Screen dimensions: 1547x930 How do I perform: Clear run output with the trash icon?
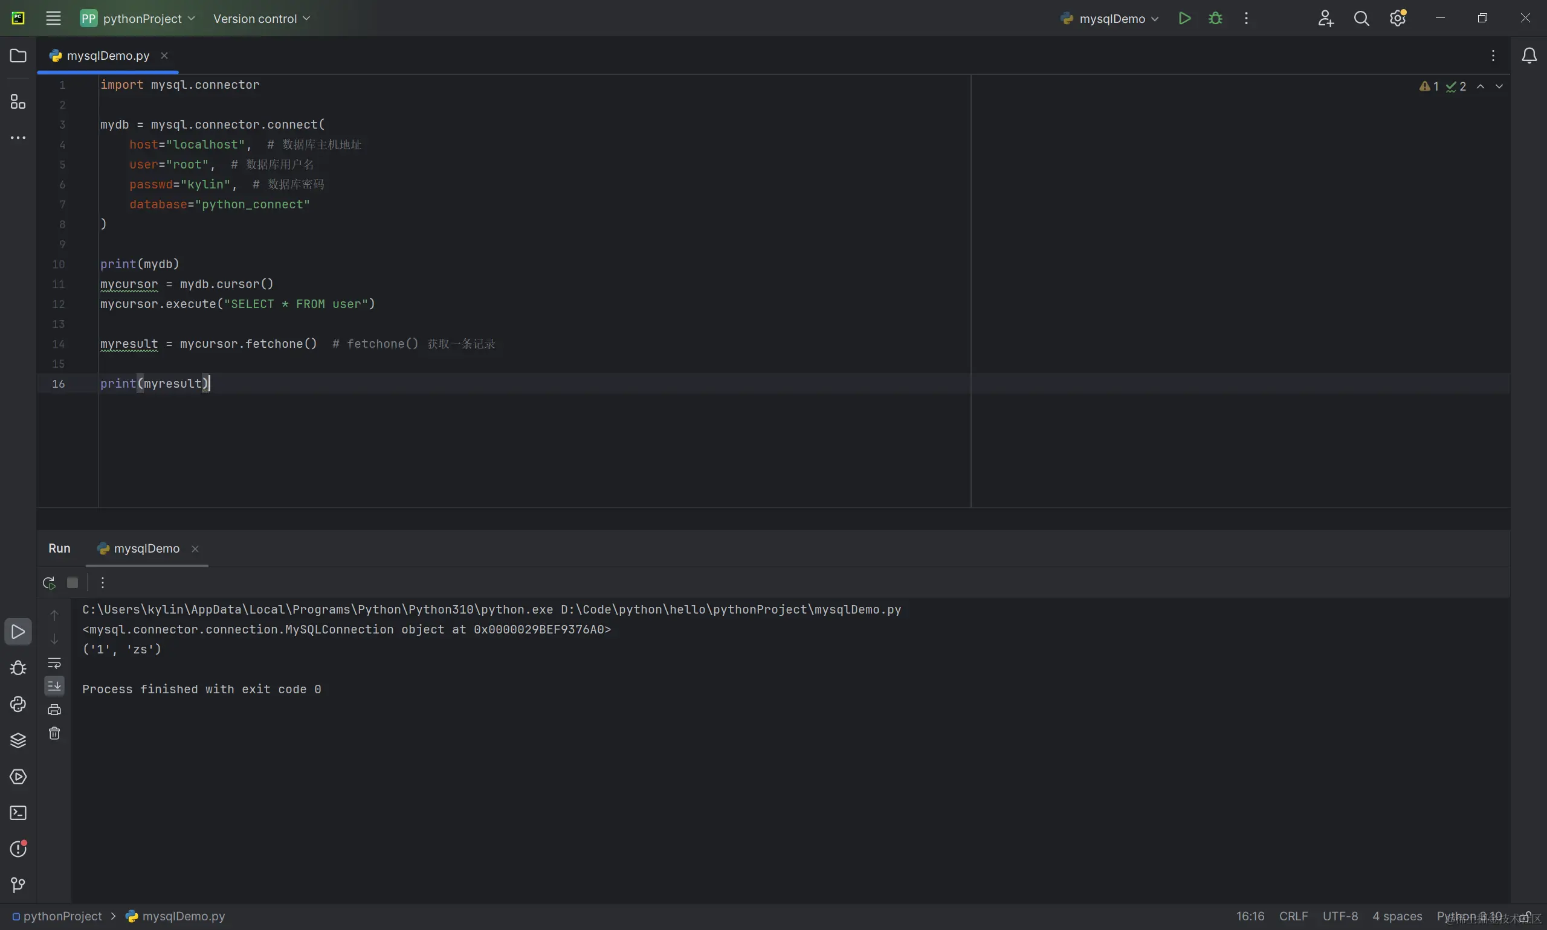(x=54, y=733)
